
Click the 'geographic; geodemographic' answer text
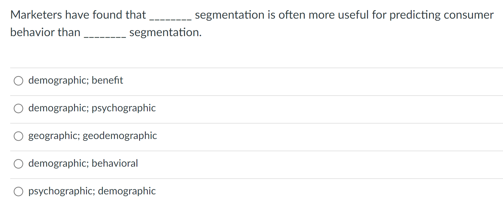[92, 136]
